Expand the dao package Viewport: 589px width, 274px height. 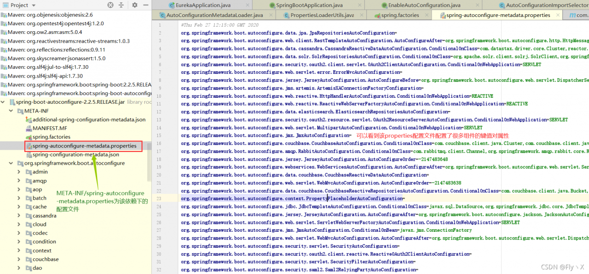19,268
